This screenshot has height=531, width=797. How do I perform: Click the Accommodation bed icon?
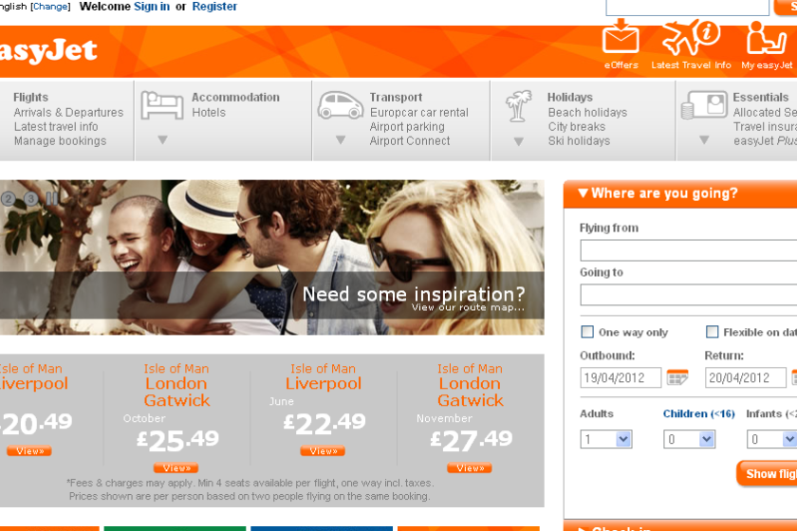[x=162, y=105]
